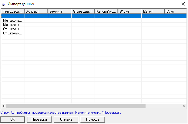
Task: Select the C, мг column header
Action: 175,11
